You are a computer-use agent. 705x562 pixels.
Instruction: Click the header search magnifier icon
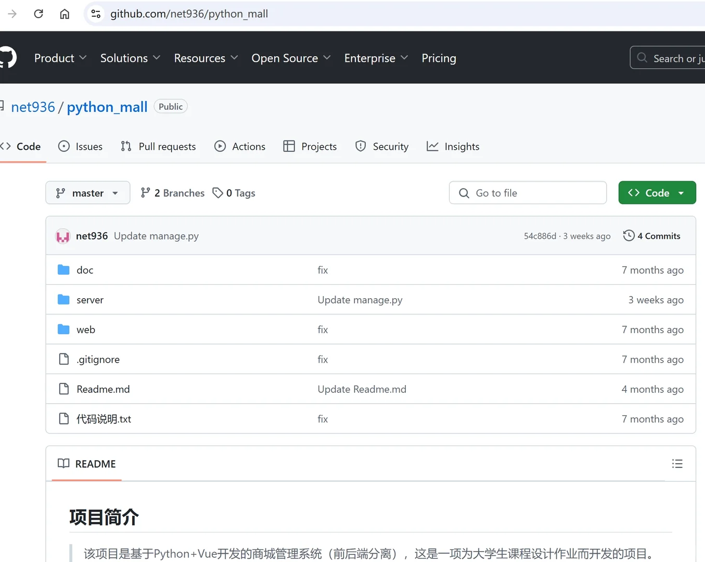[x=642, y=58]
